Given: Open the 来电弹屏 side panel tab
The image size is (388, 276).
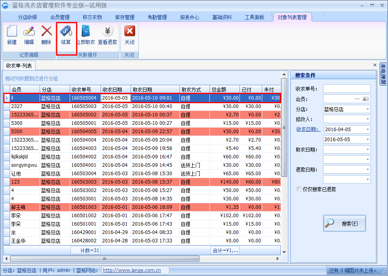Looking at the screenshot, I should tap(383, 74).
